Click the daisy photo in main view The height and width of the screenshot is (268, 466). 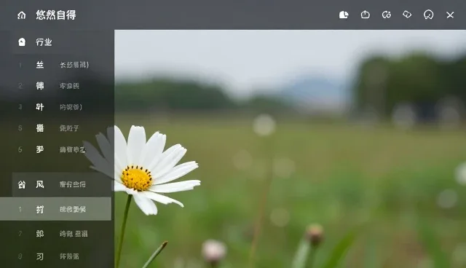(290, 149)
